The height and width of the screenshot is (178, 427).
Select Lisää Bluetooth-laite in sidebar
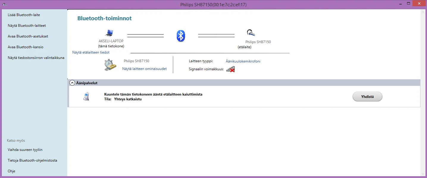click(x=24, y=15)
